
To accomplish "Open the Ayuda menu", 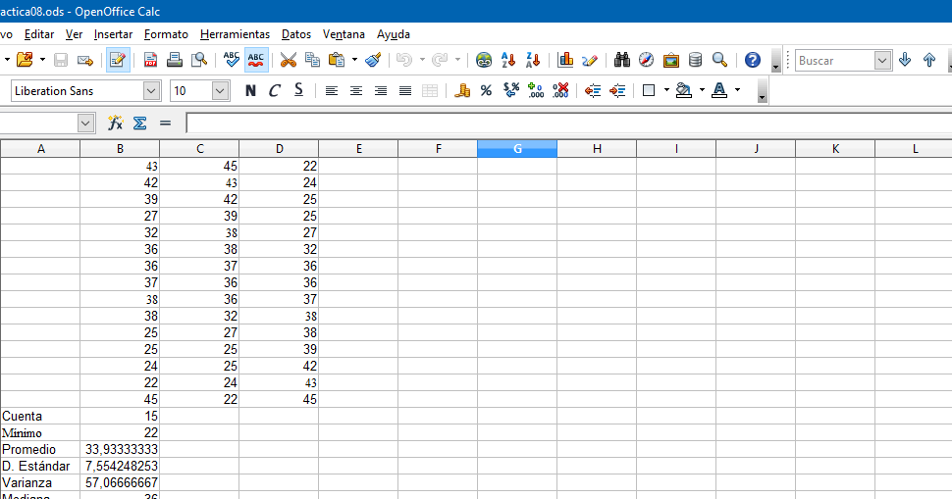I will (x=394, y=34).
